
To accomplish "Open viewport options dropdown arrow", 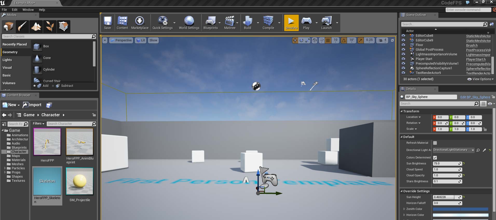I will coord(105,40).
